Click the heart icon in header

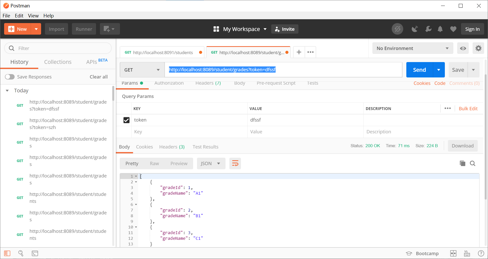(x=453, y=29)
